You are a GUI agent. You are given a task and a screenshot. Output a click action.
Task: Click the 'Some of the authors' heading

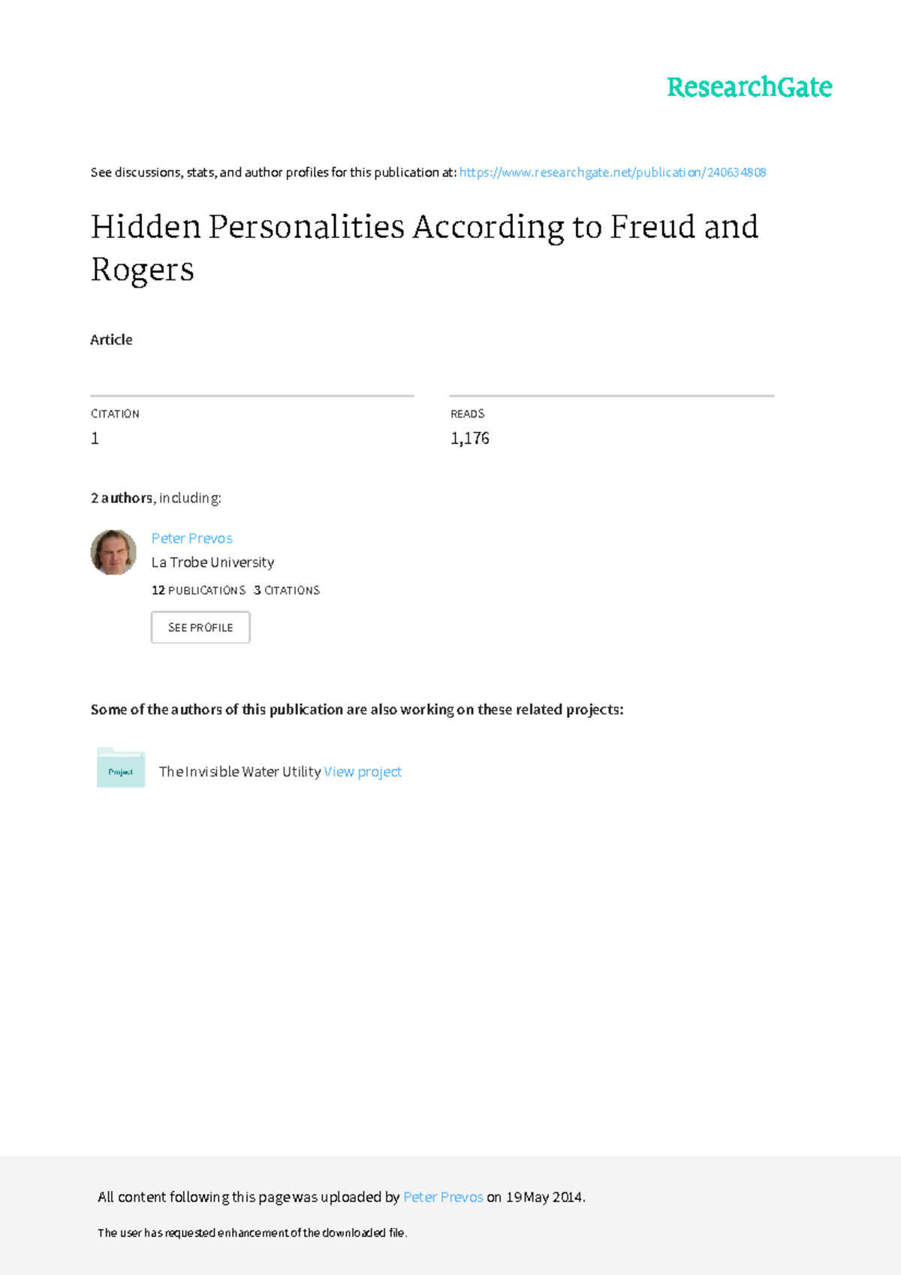point(357,710)
